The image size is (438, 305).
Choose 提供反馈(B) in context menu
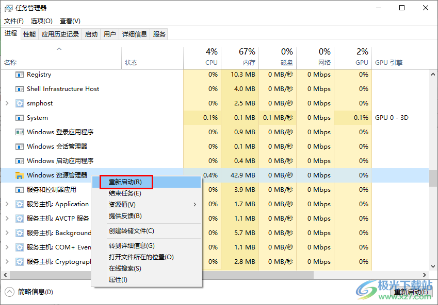click(147, 216)
